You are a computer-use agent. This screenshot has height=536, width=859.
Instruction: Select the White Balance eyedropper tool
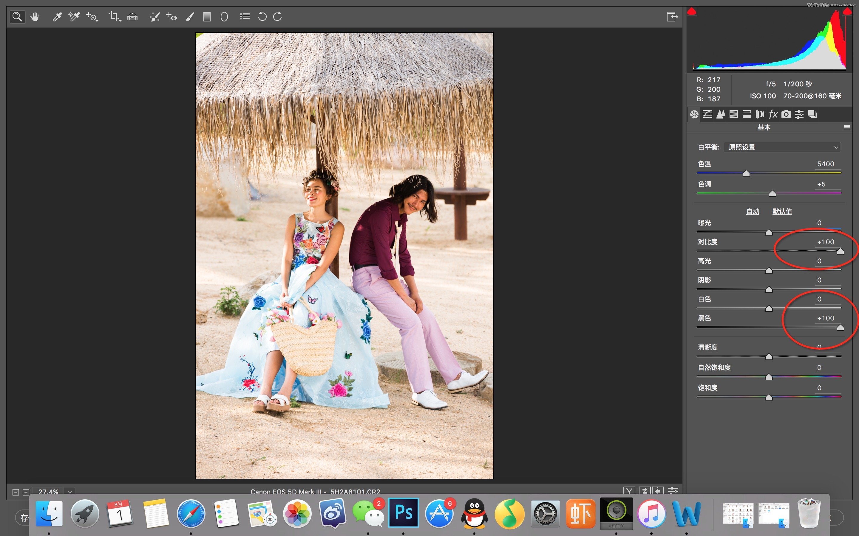[x=57, y=17]
